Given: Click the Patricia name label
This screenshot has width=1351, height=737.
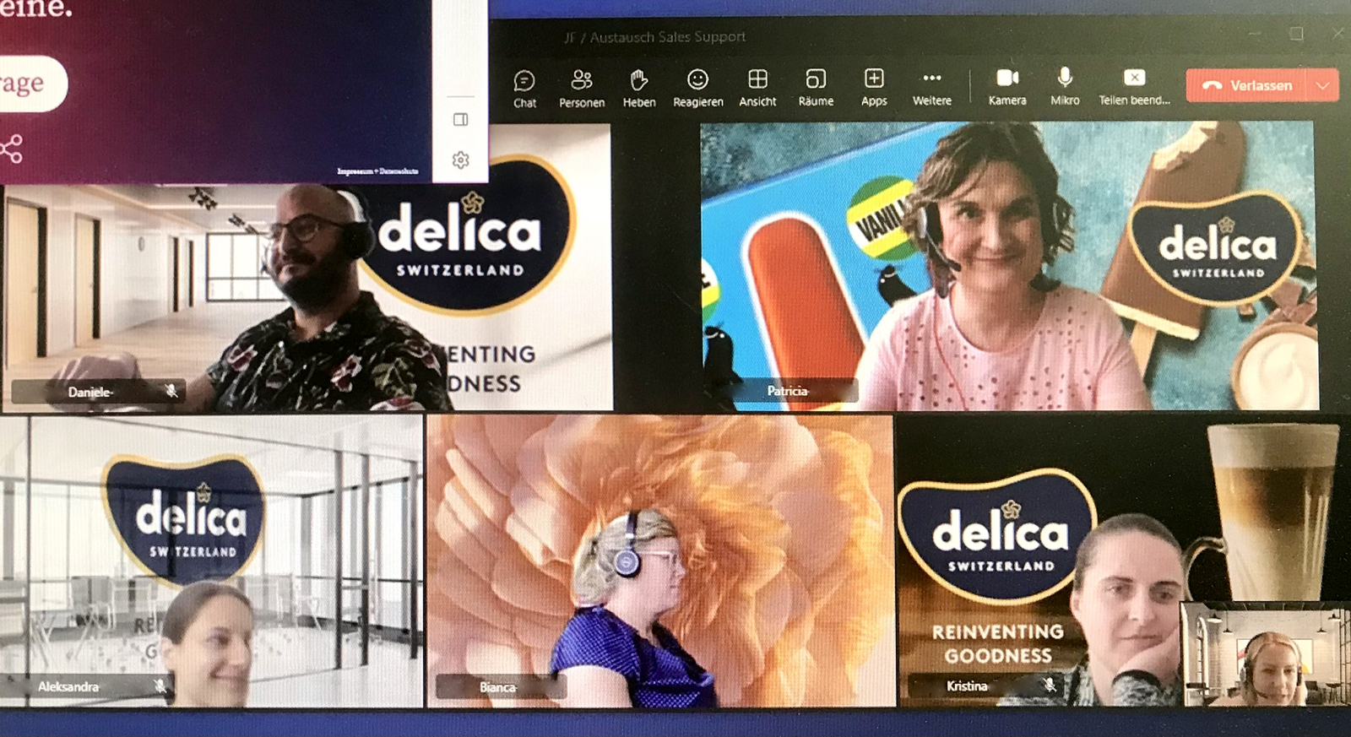Looking at the screenshot, I should point(787,391).
